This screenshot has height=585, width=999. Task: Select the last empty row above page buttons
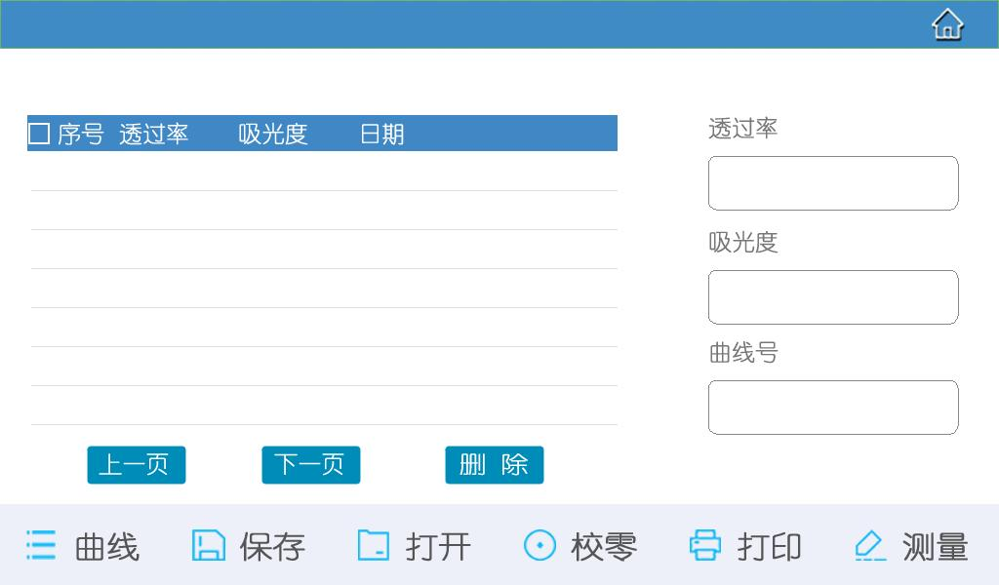[323, 406]
